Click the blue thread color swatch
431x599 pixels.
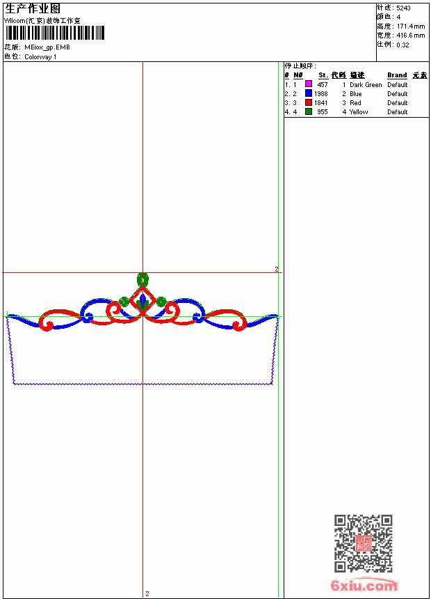[309, 93]
